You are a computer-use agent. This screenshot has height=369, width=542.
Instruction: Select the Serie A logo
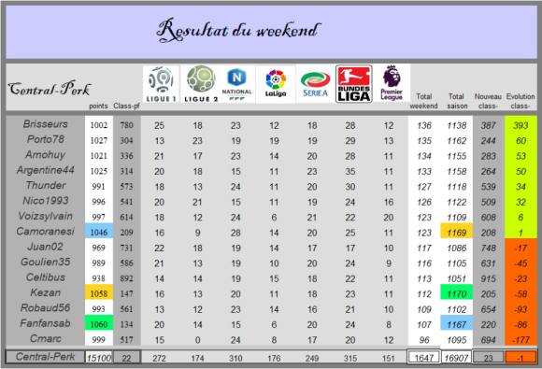315,84
